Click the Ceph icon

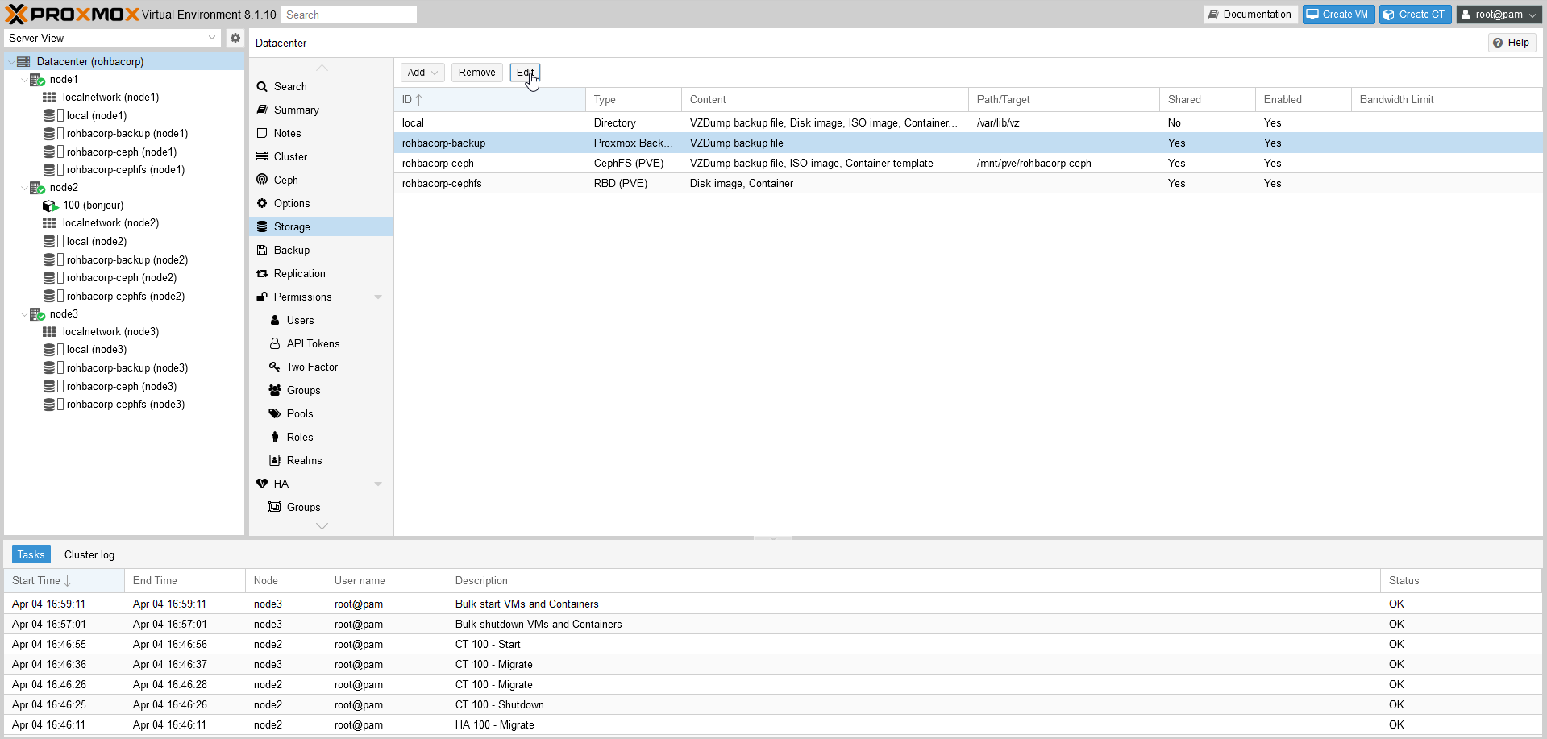(x=262, y=181)
